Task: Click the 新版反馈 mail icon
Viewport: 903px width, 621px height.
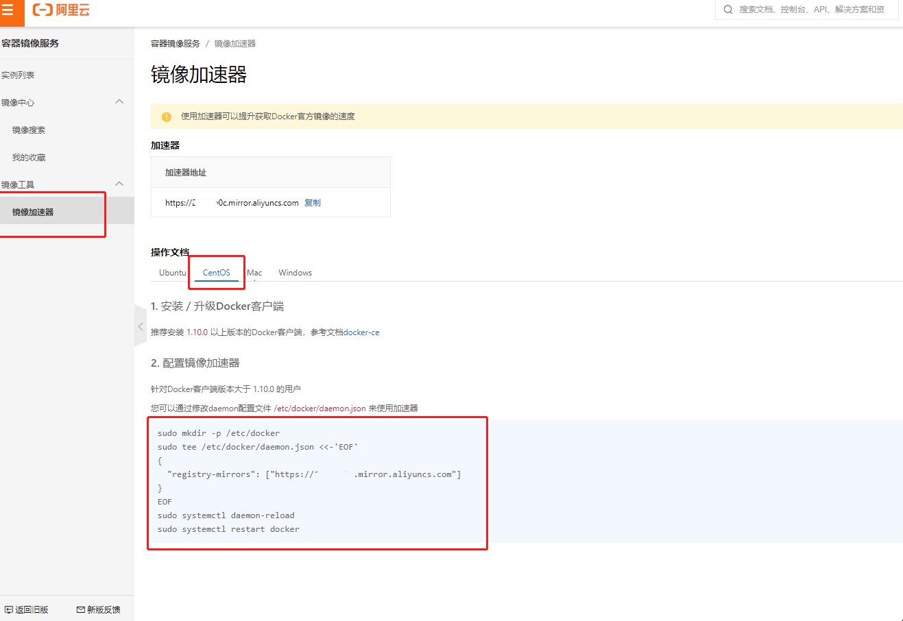Action: [81, 609]
